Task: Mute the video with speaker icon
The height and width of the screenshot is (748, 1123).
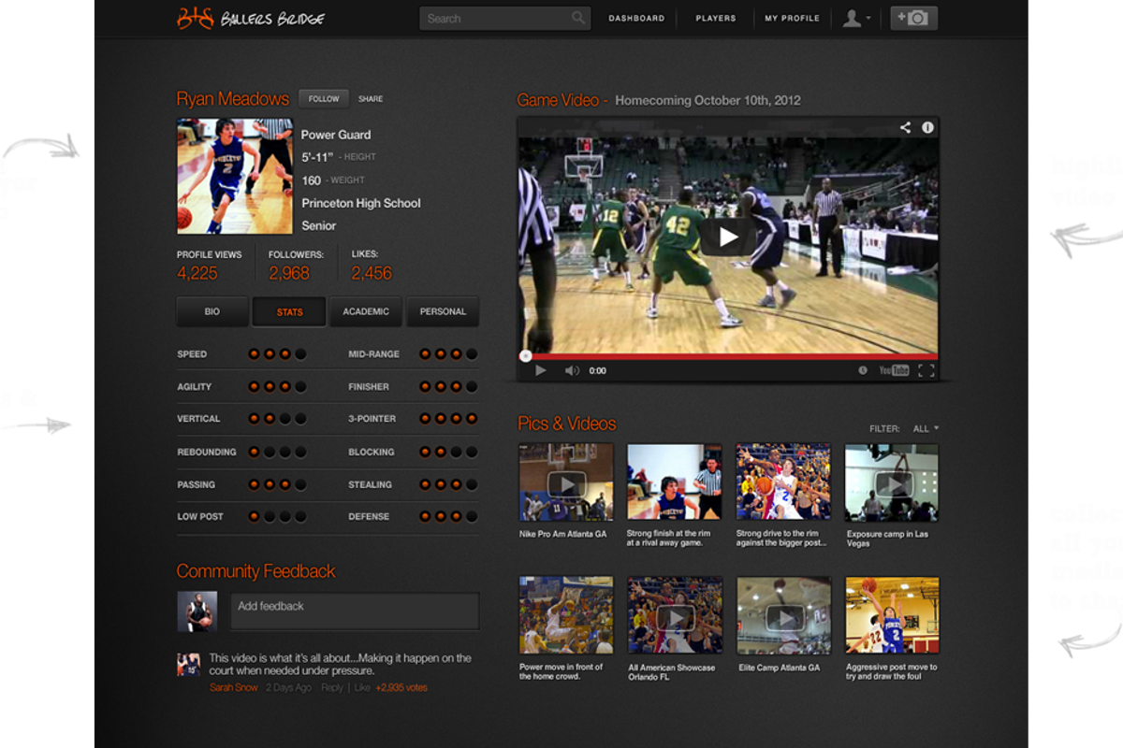Action: (x=571, y=370)
